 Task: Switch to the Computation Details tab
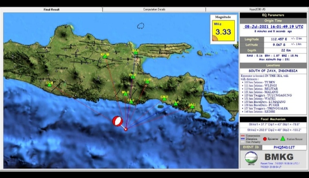click(x=154, y=9)
